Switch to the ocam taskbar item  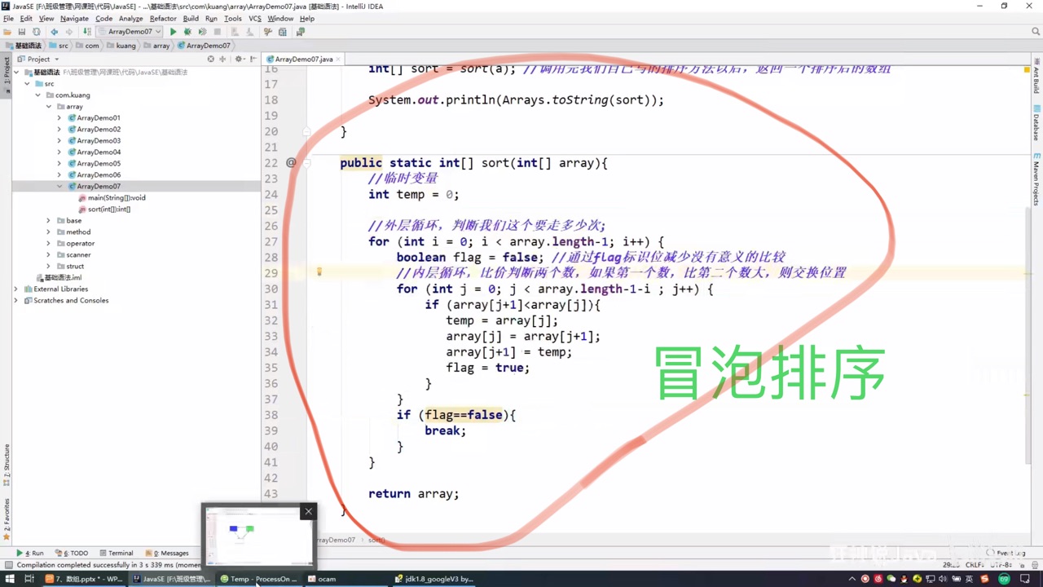pyautogui.click(x=322, y=579)
